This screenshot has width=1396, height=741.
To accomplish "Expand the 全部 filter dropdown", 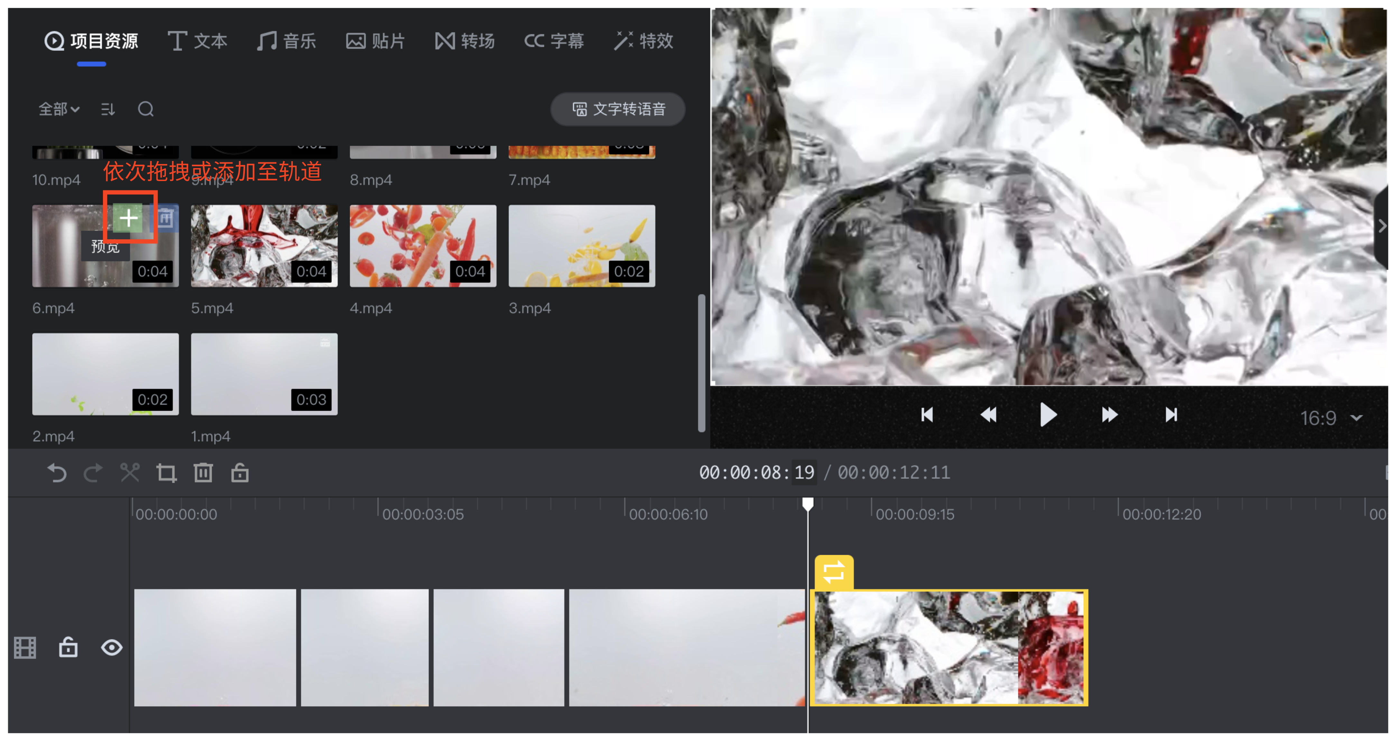I will pyautogui.click(x=59, y=109).
